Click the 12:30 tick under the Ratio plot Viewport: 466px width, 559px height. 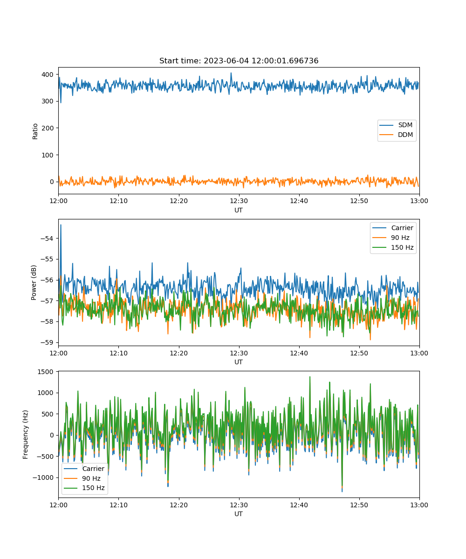(239, 201)
